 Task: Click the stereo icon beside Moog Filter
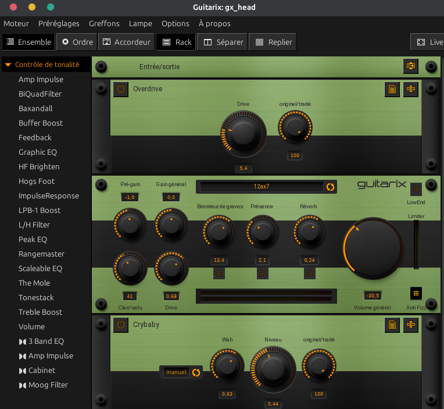coord(22,385)
